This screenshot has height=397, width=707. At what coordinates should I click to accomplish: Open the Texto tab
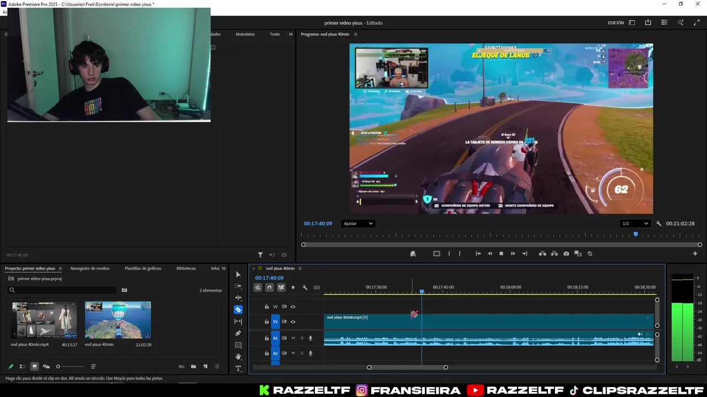(x=275, y=34)
